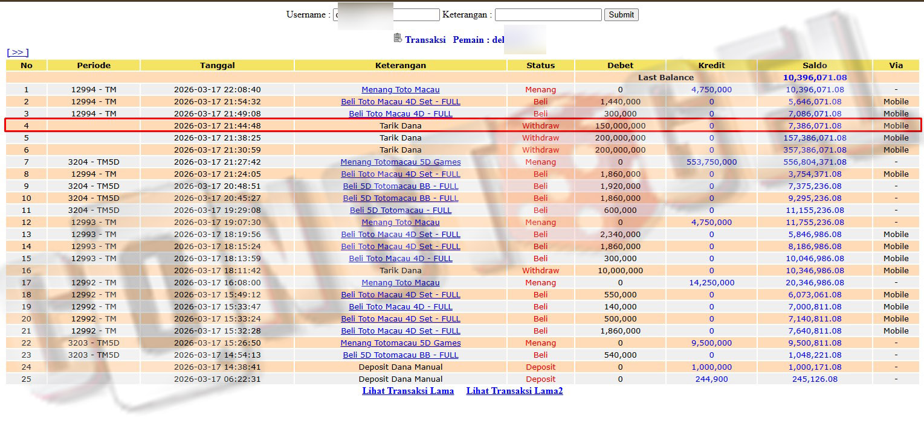
Task: Open Beli Toto Macau 4D Set - FULL row 2
Action: [401, 101]
